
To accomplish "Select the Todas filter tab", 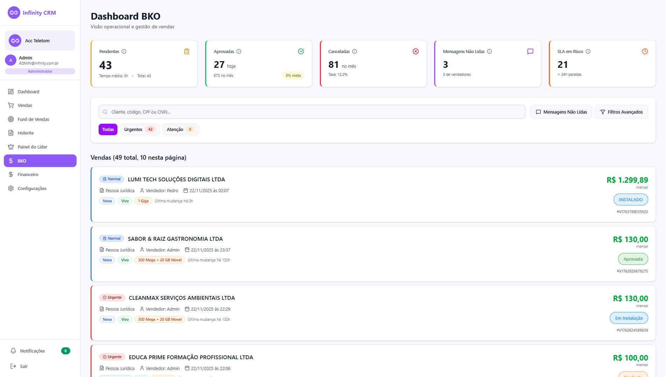I will click(108, 130).
